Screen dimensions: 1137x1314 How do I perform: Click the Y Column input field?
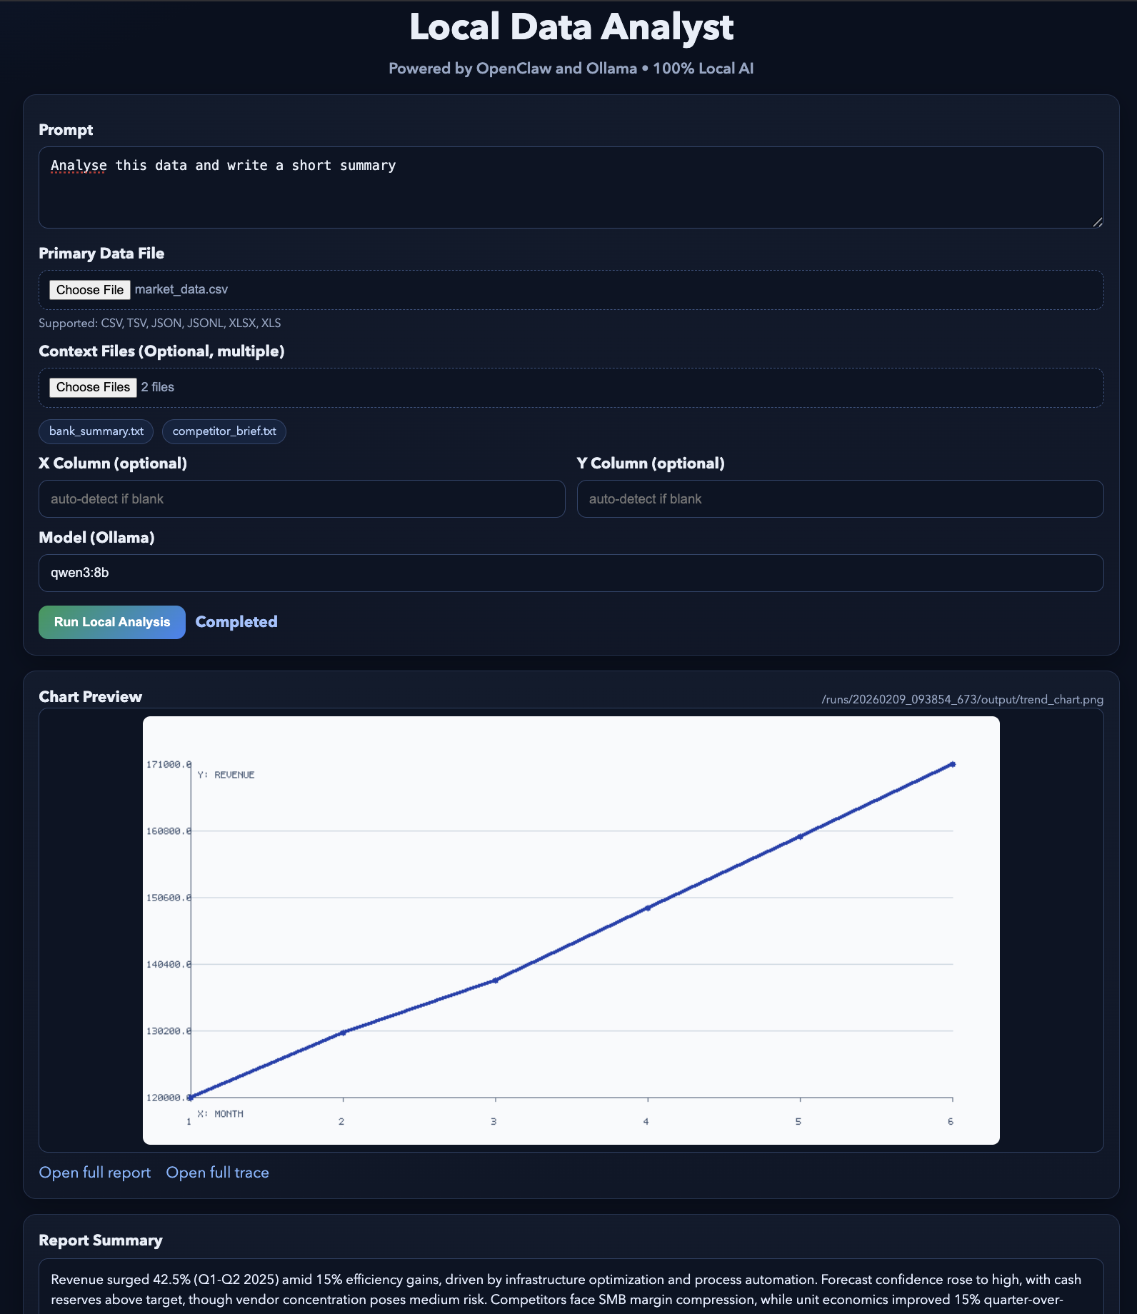point(840,498)
